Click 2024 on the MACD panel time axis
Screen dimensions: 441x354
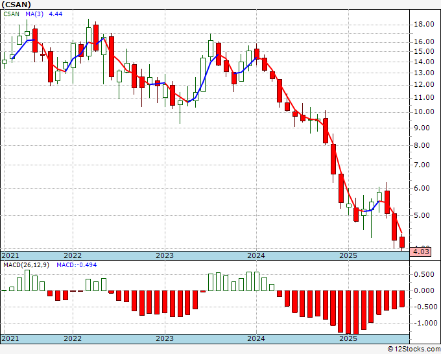(x=256, y=338)
